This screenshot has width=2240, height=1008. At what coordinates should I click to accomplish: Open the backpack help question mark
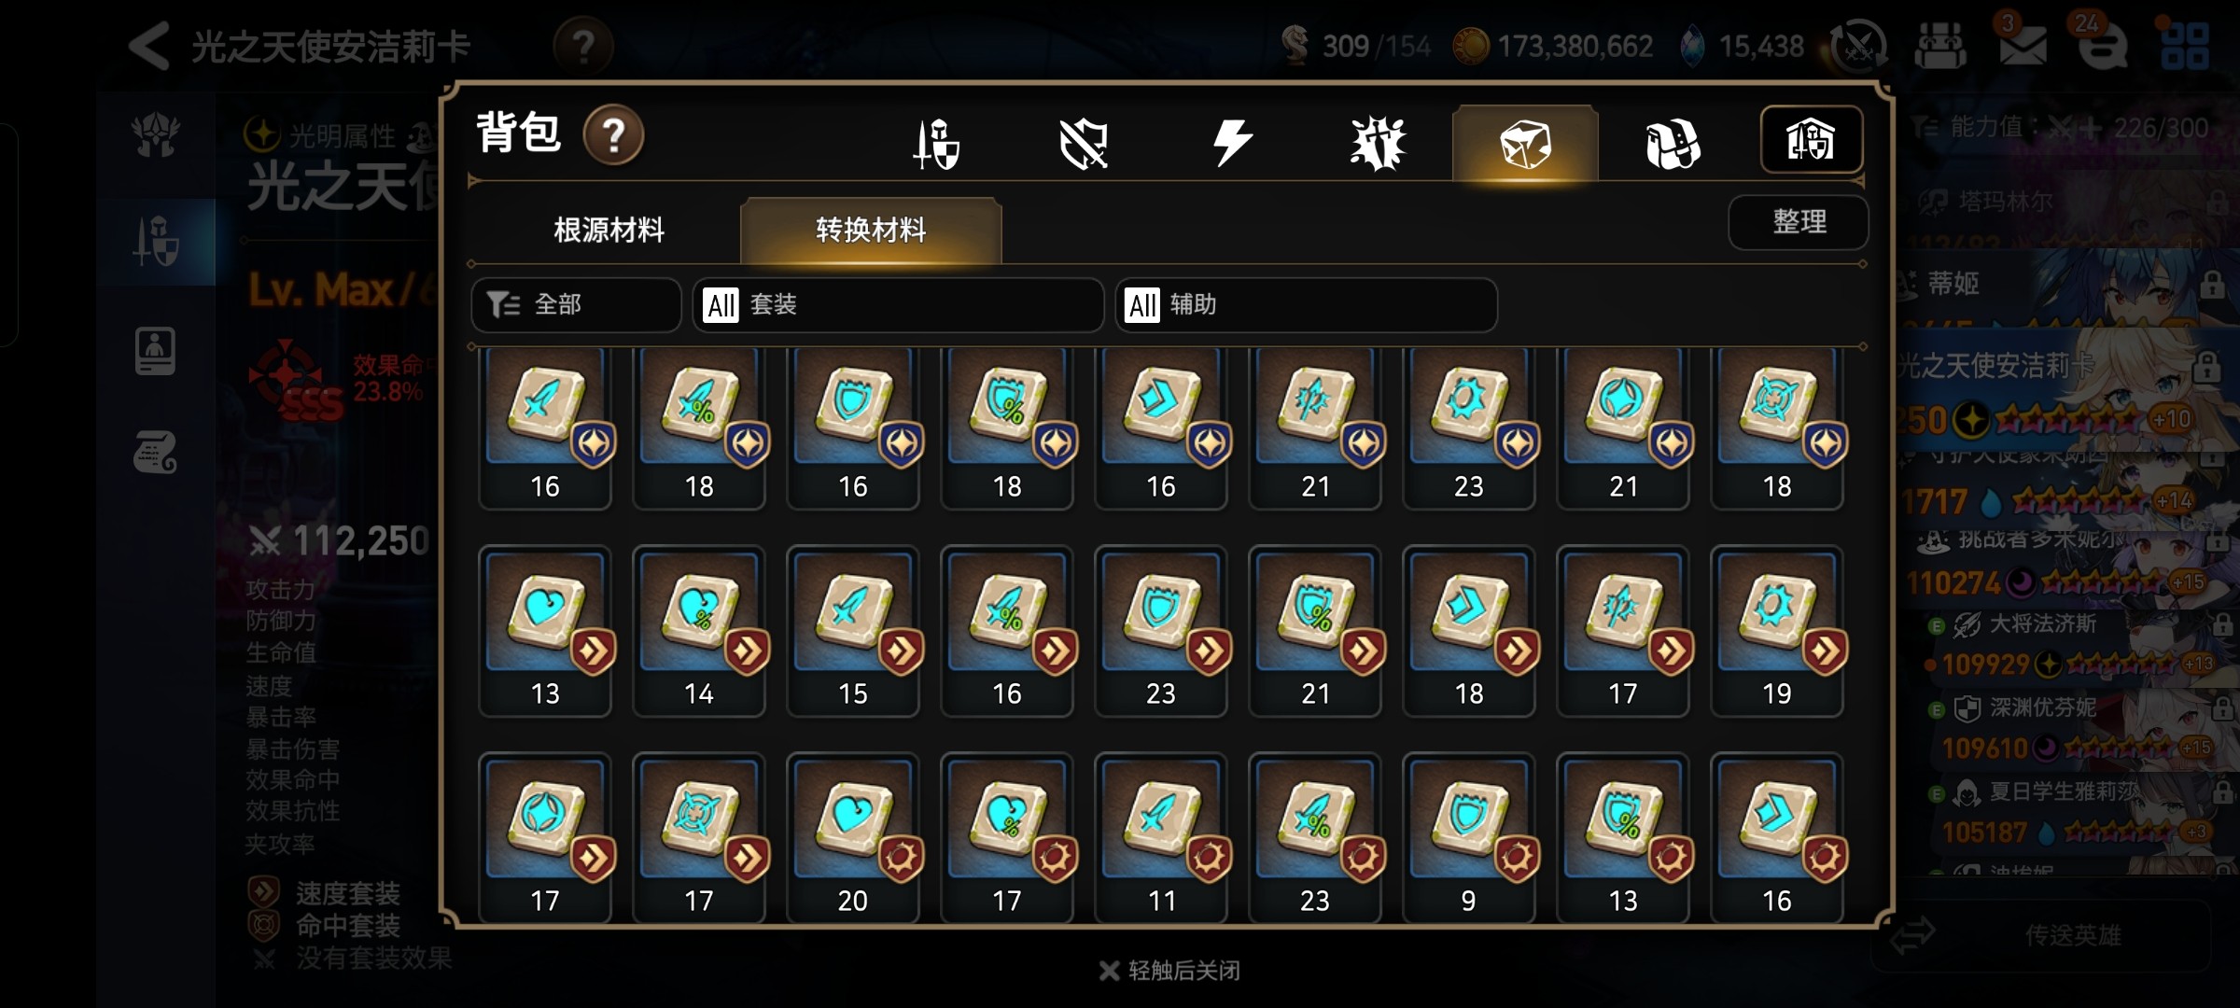[613, 135]
